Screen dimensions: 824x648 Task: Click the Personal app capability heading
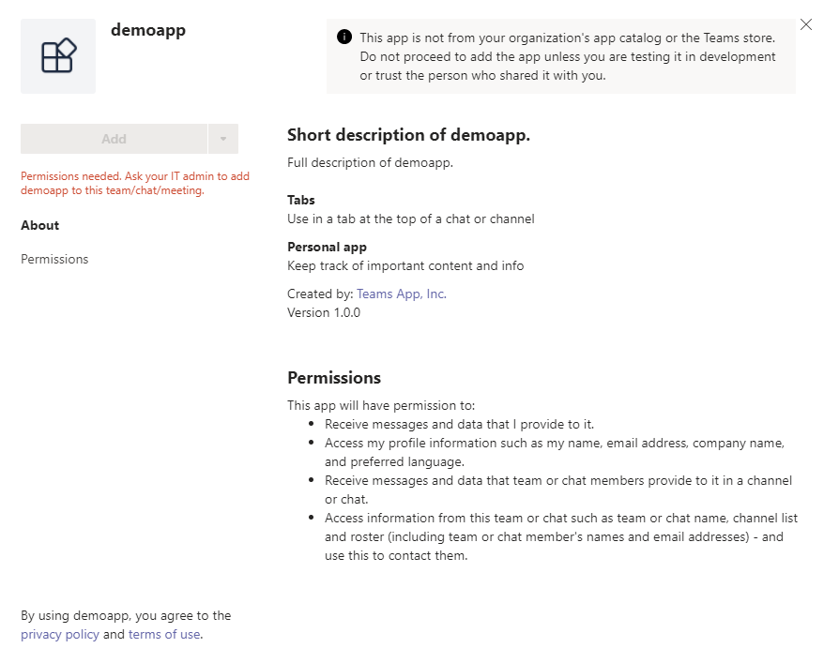[x=327, y=247]
